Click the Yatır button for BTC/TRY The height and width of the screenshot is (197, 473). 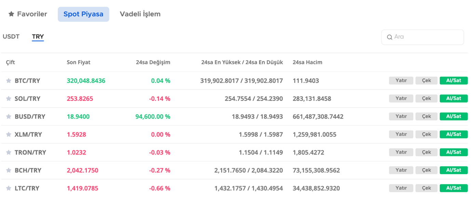pos(401,81)
